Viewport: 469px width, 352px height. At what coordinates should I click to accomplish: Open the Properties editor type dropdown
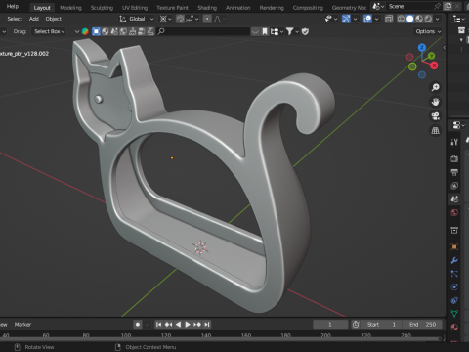point(458,125)
